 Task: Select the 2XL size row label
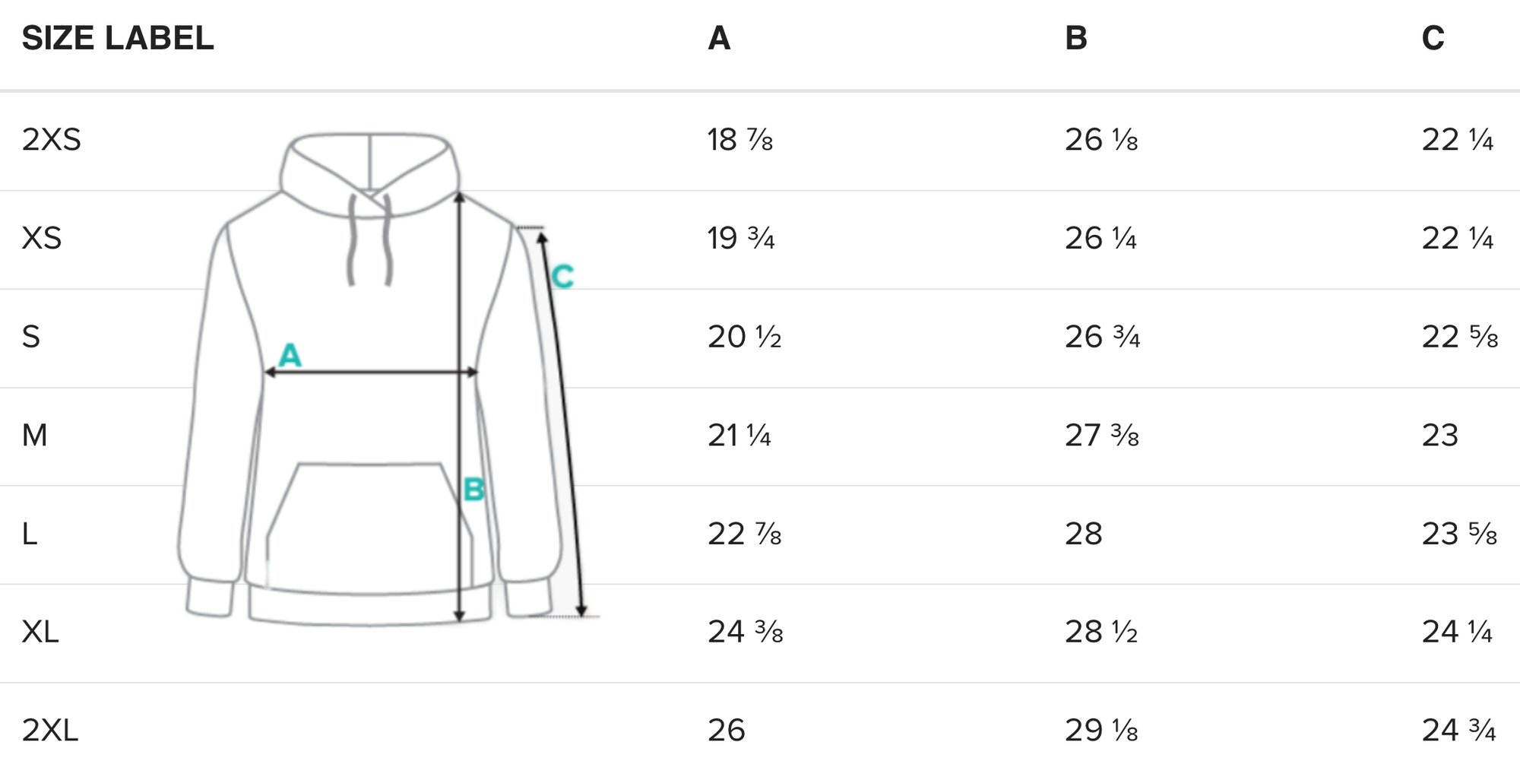click(x=50, y=731)
